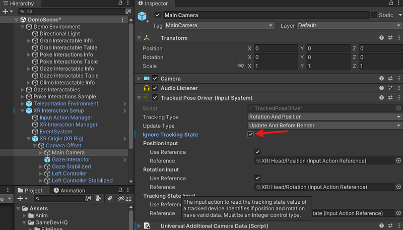The width and height of the screenshot is (403, 230).
Task: Click the Scale constrain proportions link icon
Action: [x=241, y=66]
